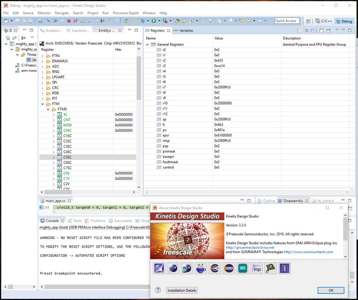
Task: Click the red Terminate stop icon
Action: pos(69,21)
